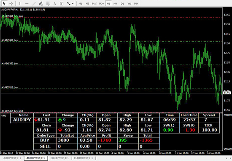The width and height of the screenshot is (232, 161).
Task: Click the Low value 81.67
Action: coord(147,120)
